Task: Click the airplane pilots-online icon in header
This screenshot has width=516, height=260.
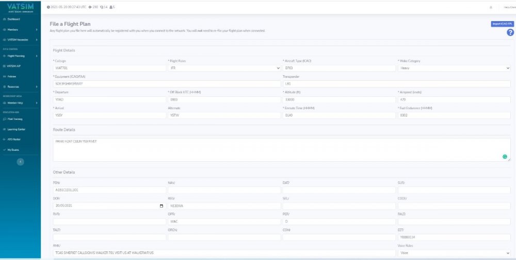Action: point(91,7)
